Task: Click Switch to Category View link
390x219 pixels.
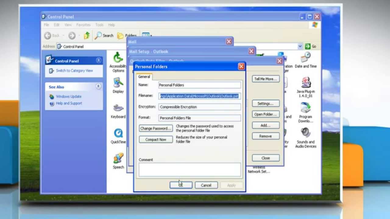Action: 74,71
